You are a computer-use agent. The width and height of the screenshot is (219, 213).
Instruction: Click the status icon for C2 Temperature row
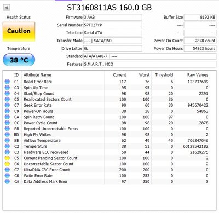(7, 146)
